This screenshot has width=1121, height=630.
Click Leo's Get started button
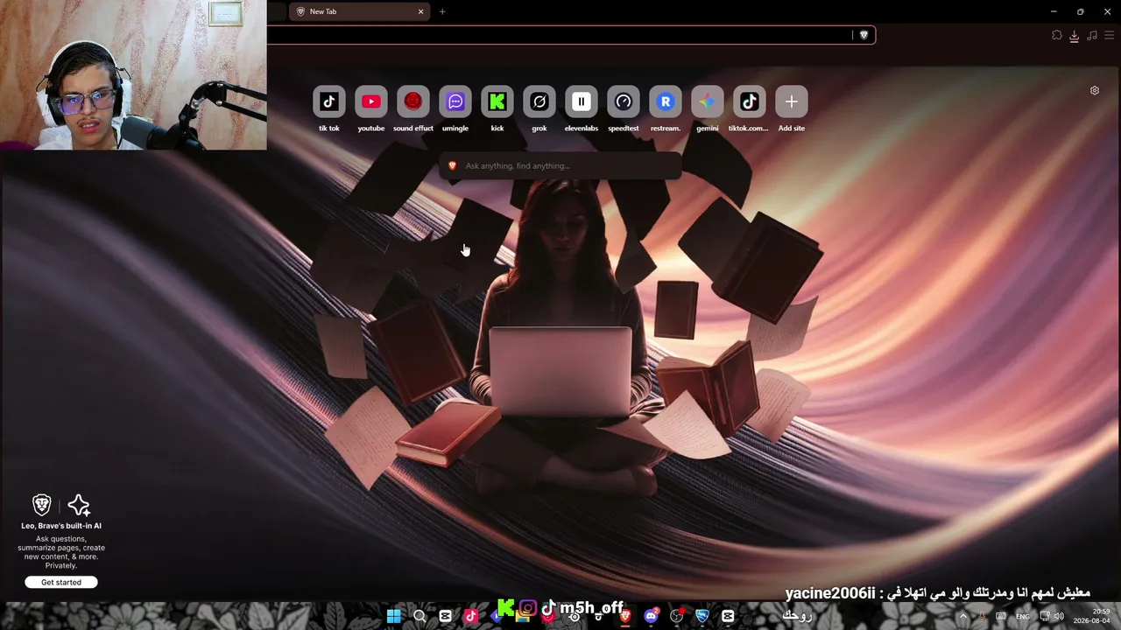(x=61, y=582)
